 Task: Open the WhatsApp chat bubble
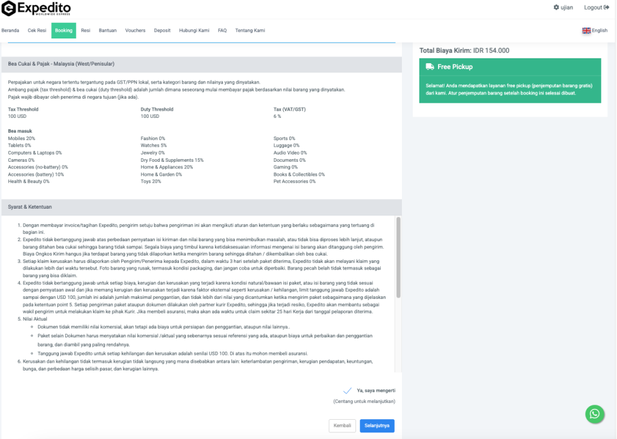point(595,414)
